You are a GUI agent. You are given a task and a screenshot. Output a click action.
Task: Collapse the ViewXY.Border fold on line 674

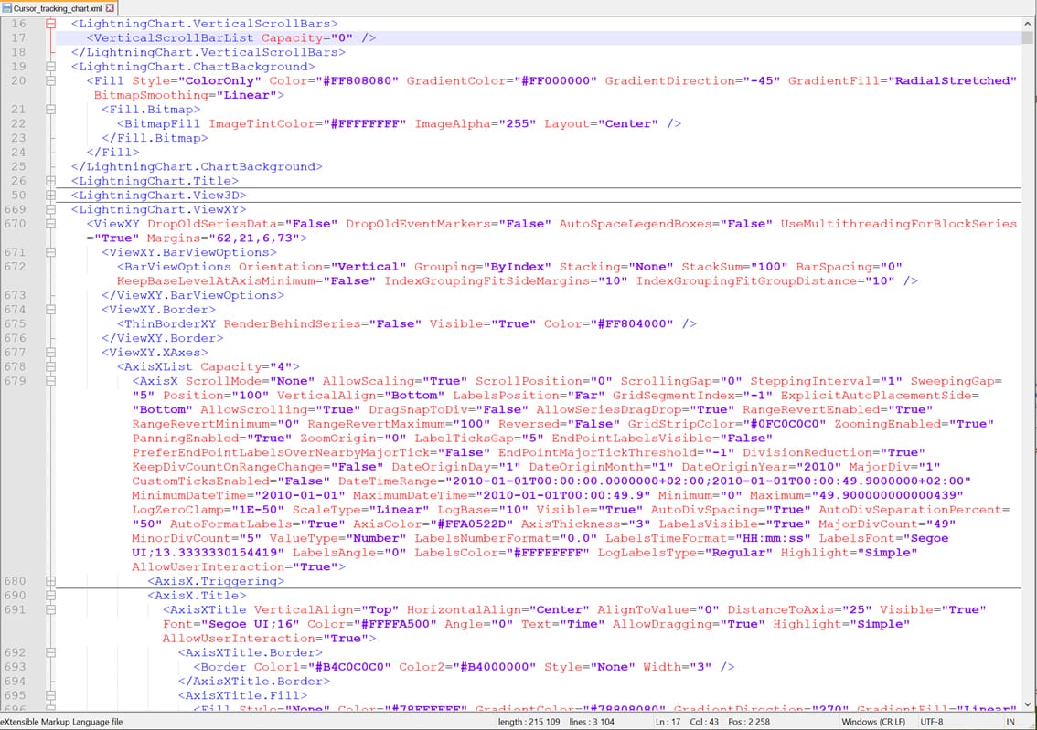pos(50,310)
